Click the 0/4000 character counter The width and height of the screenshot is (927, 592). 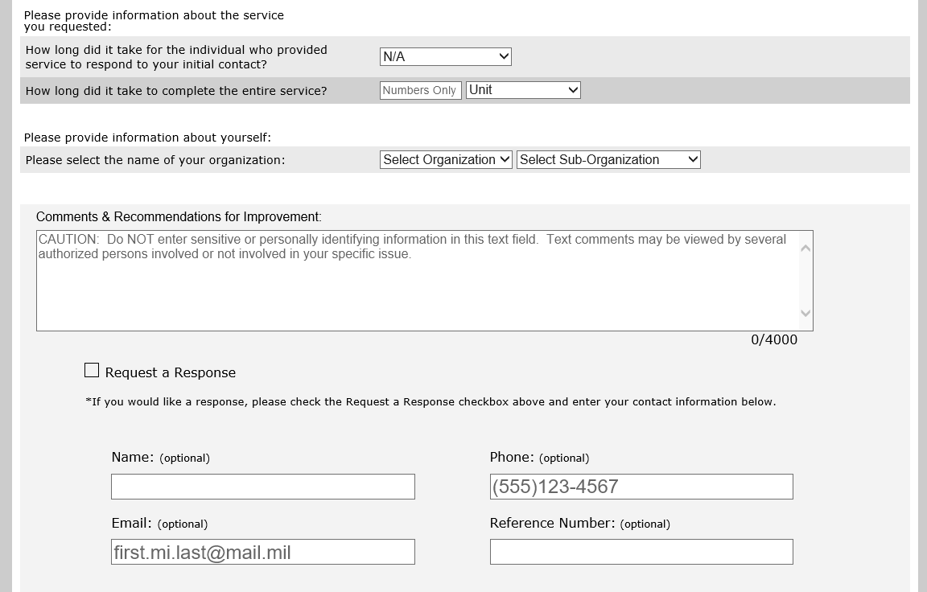[x=774, y=339]
